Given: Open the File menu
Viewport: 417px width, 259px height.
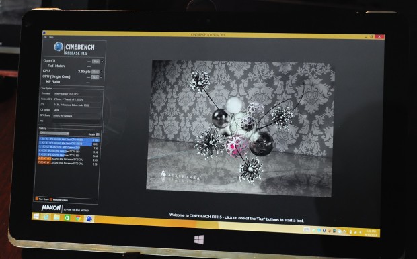Looking at the screenshot, I should (45, 37).
